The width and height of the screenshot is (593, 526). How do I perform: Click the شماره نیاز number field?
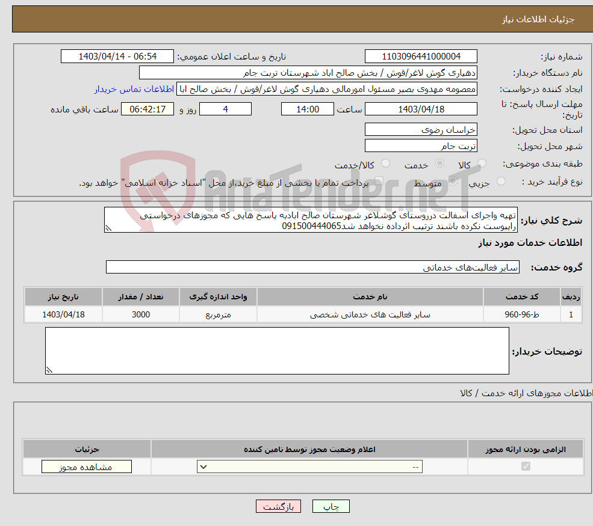(421, 57)
